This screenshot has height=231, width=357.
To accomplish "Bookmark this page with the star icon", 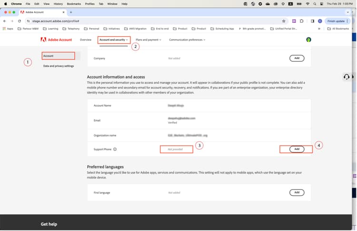I will [284, 21].
